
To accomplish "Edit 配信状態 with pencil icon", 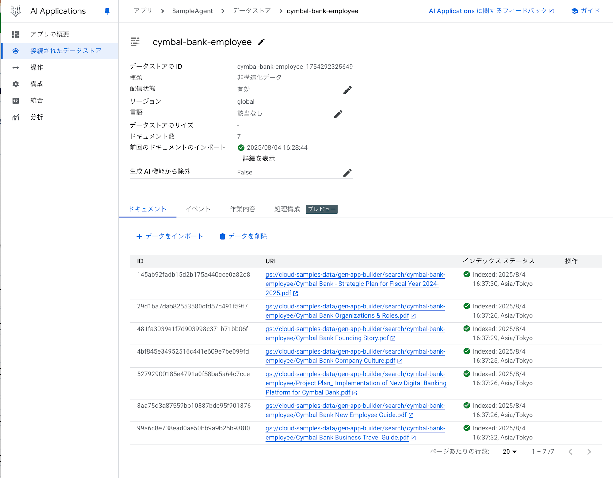I will pos(347,90).
